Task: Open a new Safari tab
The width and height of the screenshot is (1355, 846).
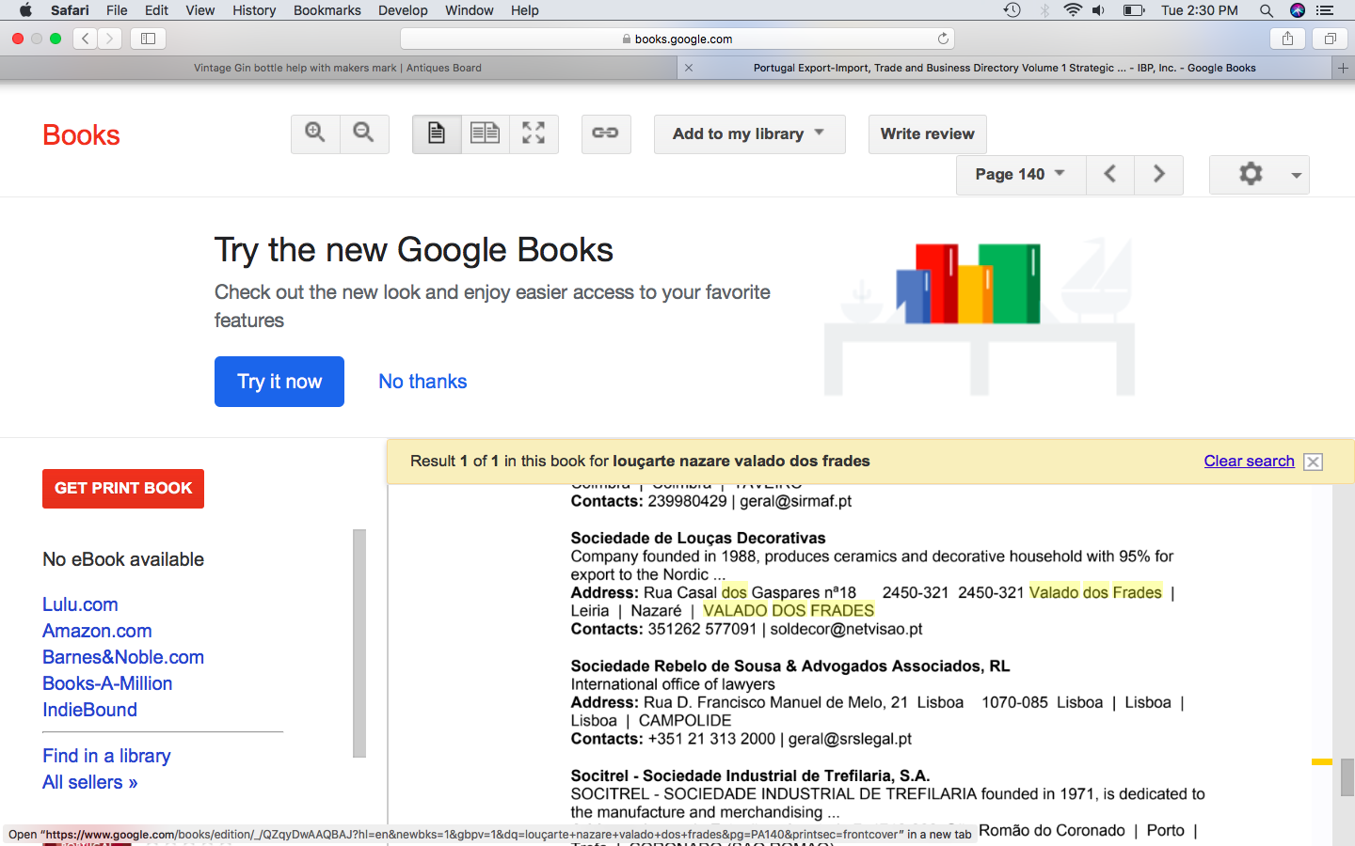Action: 1344,68
